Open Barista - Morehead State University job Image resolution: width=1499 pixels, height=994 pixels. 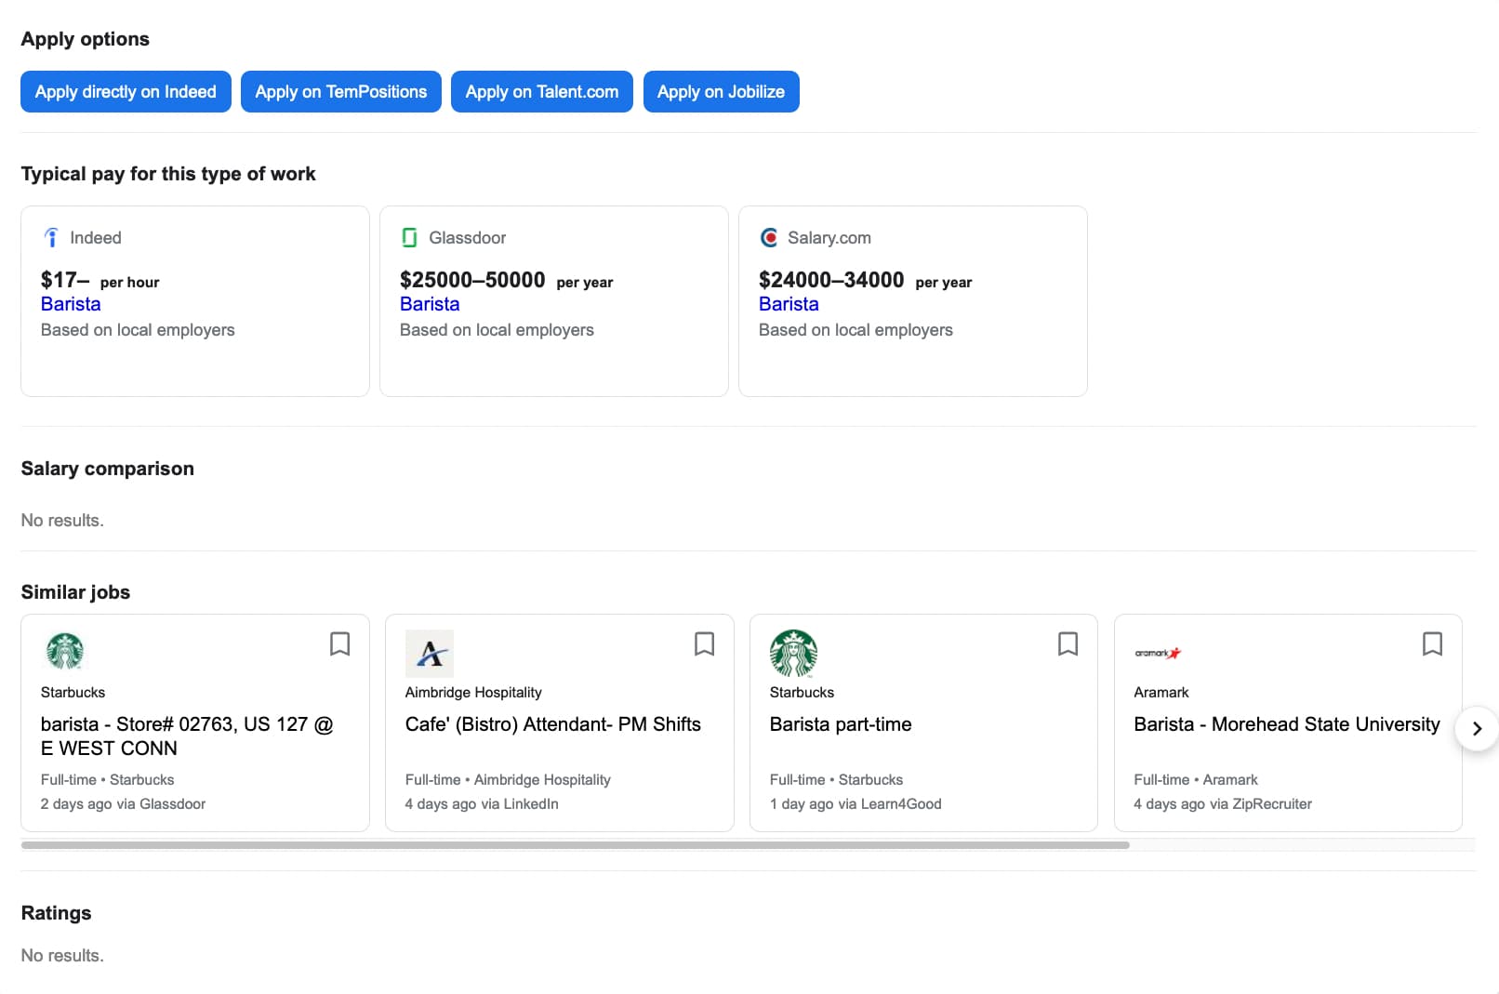(1287, 724)
